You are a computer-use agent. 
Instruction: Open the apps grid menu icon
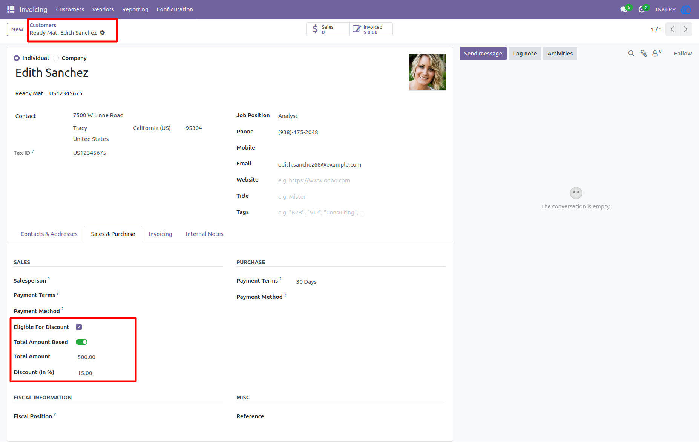pyautogui.click(x=11, y=9)
